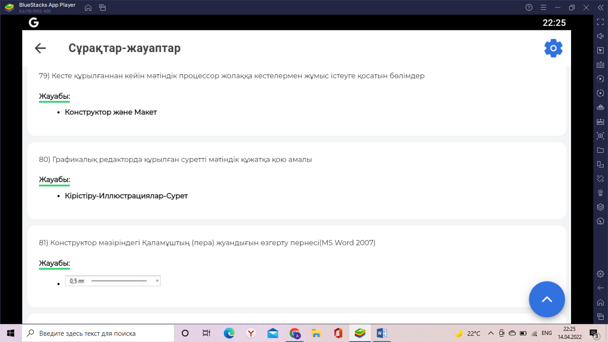Launch Microsoft Edge from the taskbar

coord(229,333)
